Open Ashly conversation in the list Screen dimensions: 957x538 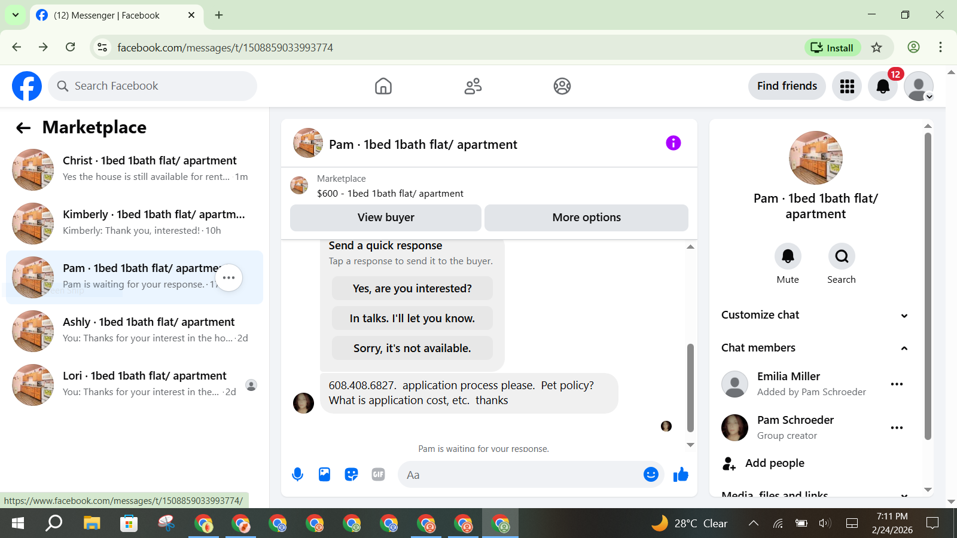click(135, 331)
